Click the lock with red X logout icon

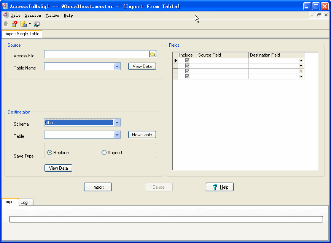14,24
